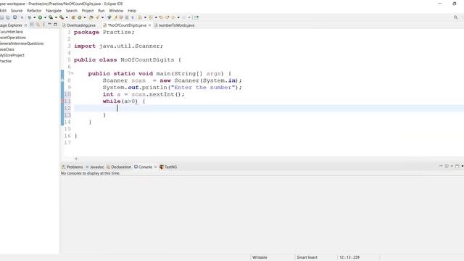464x261 pixels.
Task: Click Display Selected Console icon
Action: (447, 166)
